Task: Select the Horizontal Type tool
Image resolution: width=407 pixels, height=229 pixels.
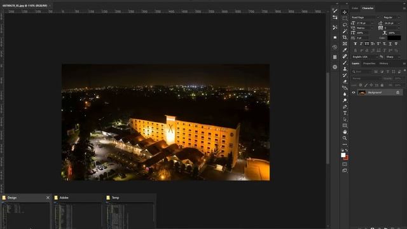Action: [x=345, y=113]
